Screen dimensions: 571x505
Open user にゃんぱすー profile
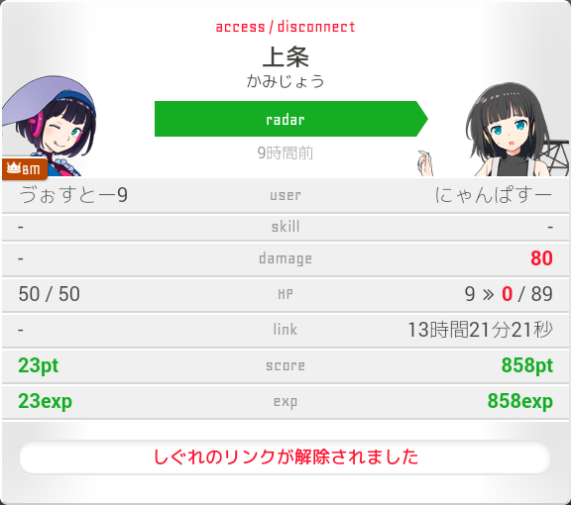[x=494, y=195]
